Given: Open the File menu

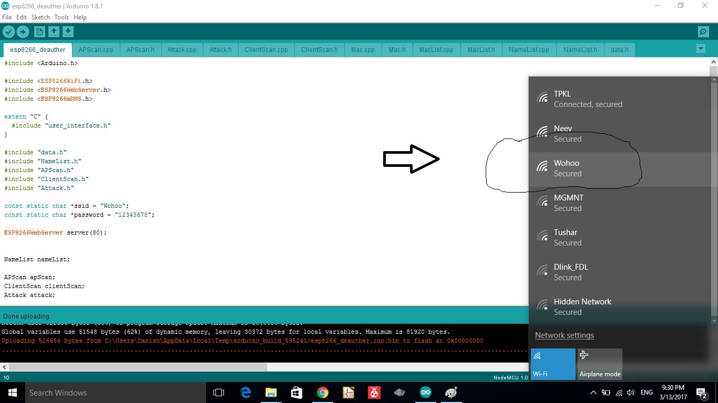Looking at the screenshot, I should tap(7, 17).
